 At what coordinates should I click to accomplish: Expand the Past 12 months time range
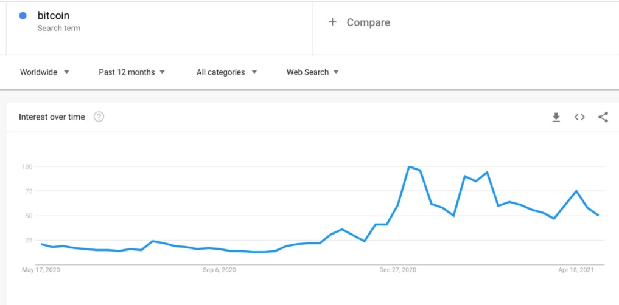(x=132, y=72)
